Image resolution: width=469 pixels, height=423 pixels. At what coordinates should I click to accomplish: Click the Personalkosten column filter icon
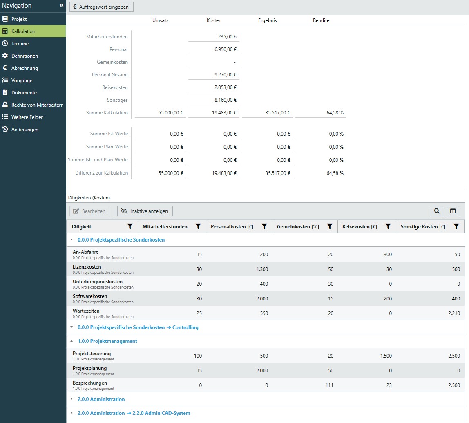pos(264,226)
